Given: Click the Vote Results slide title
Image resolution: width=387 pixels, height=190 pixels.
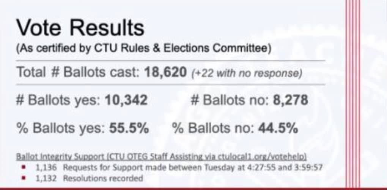Looking at the screenshot, I should point(80,28).
